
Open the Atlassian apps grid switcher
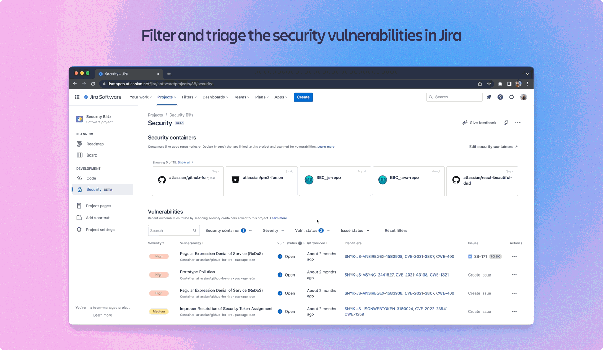coord(77,97)
